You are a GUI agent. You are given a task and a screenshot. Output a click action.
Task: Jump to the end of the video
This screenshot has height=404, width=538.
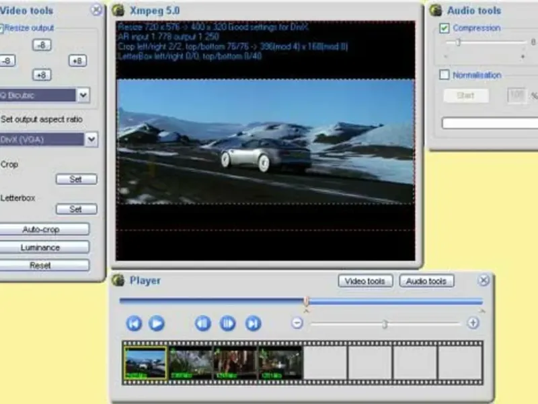(254, 323)
